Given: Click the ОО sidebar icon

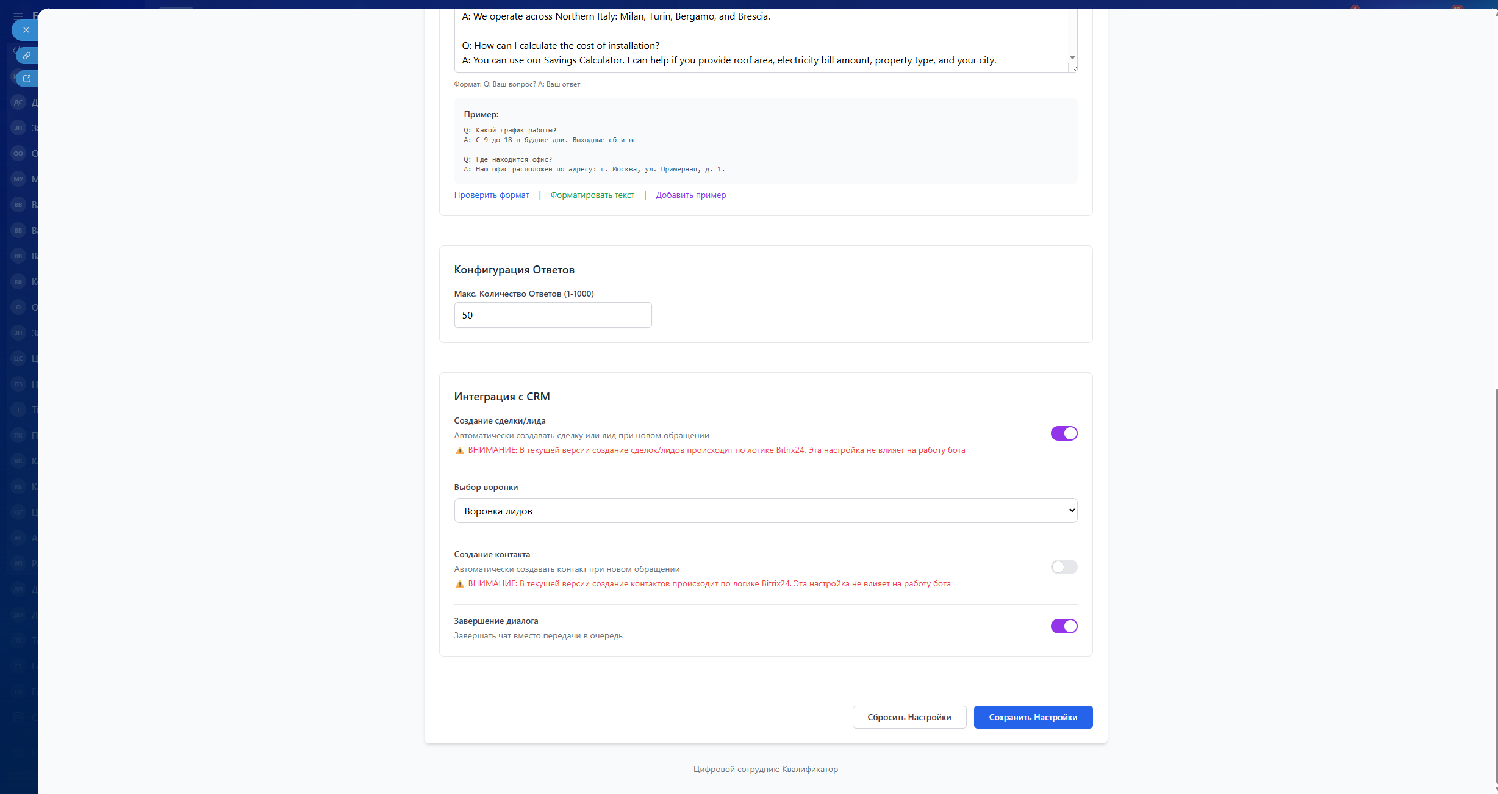Looking at the screenshot, I should 18,154.
